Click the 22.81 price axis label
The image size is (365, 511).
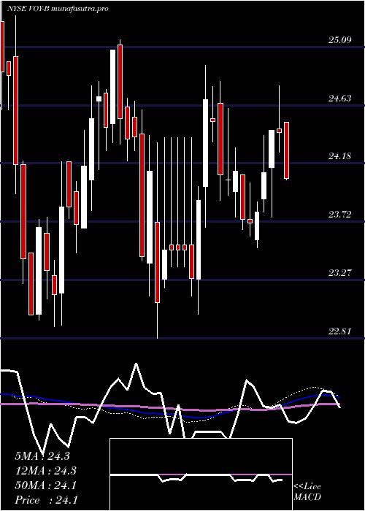coord(339,331)
